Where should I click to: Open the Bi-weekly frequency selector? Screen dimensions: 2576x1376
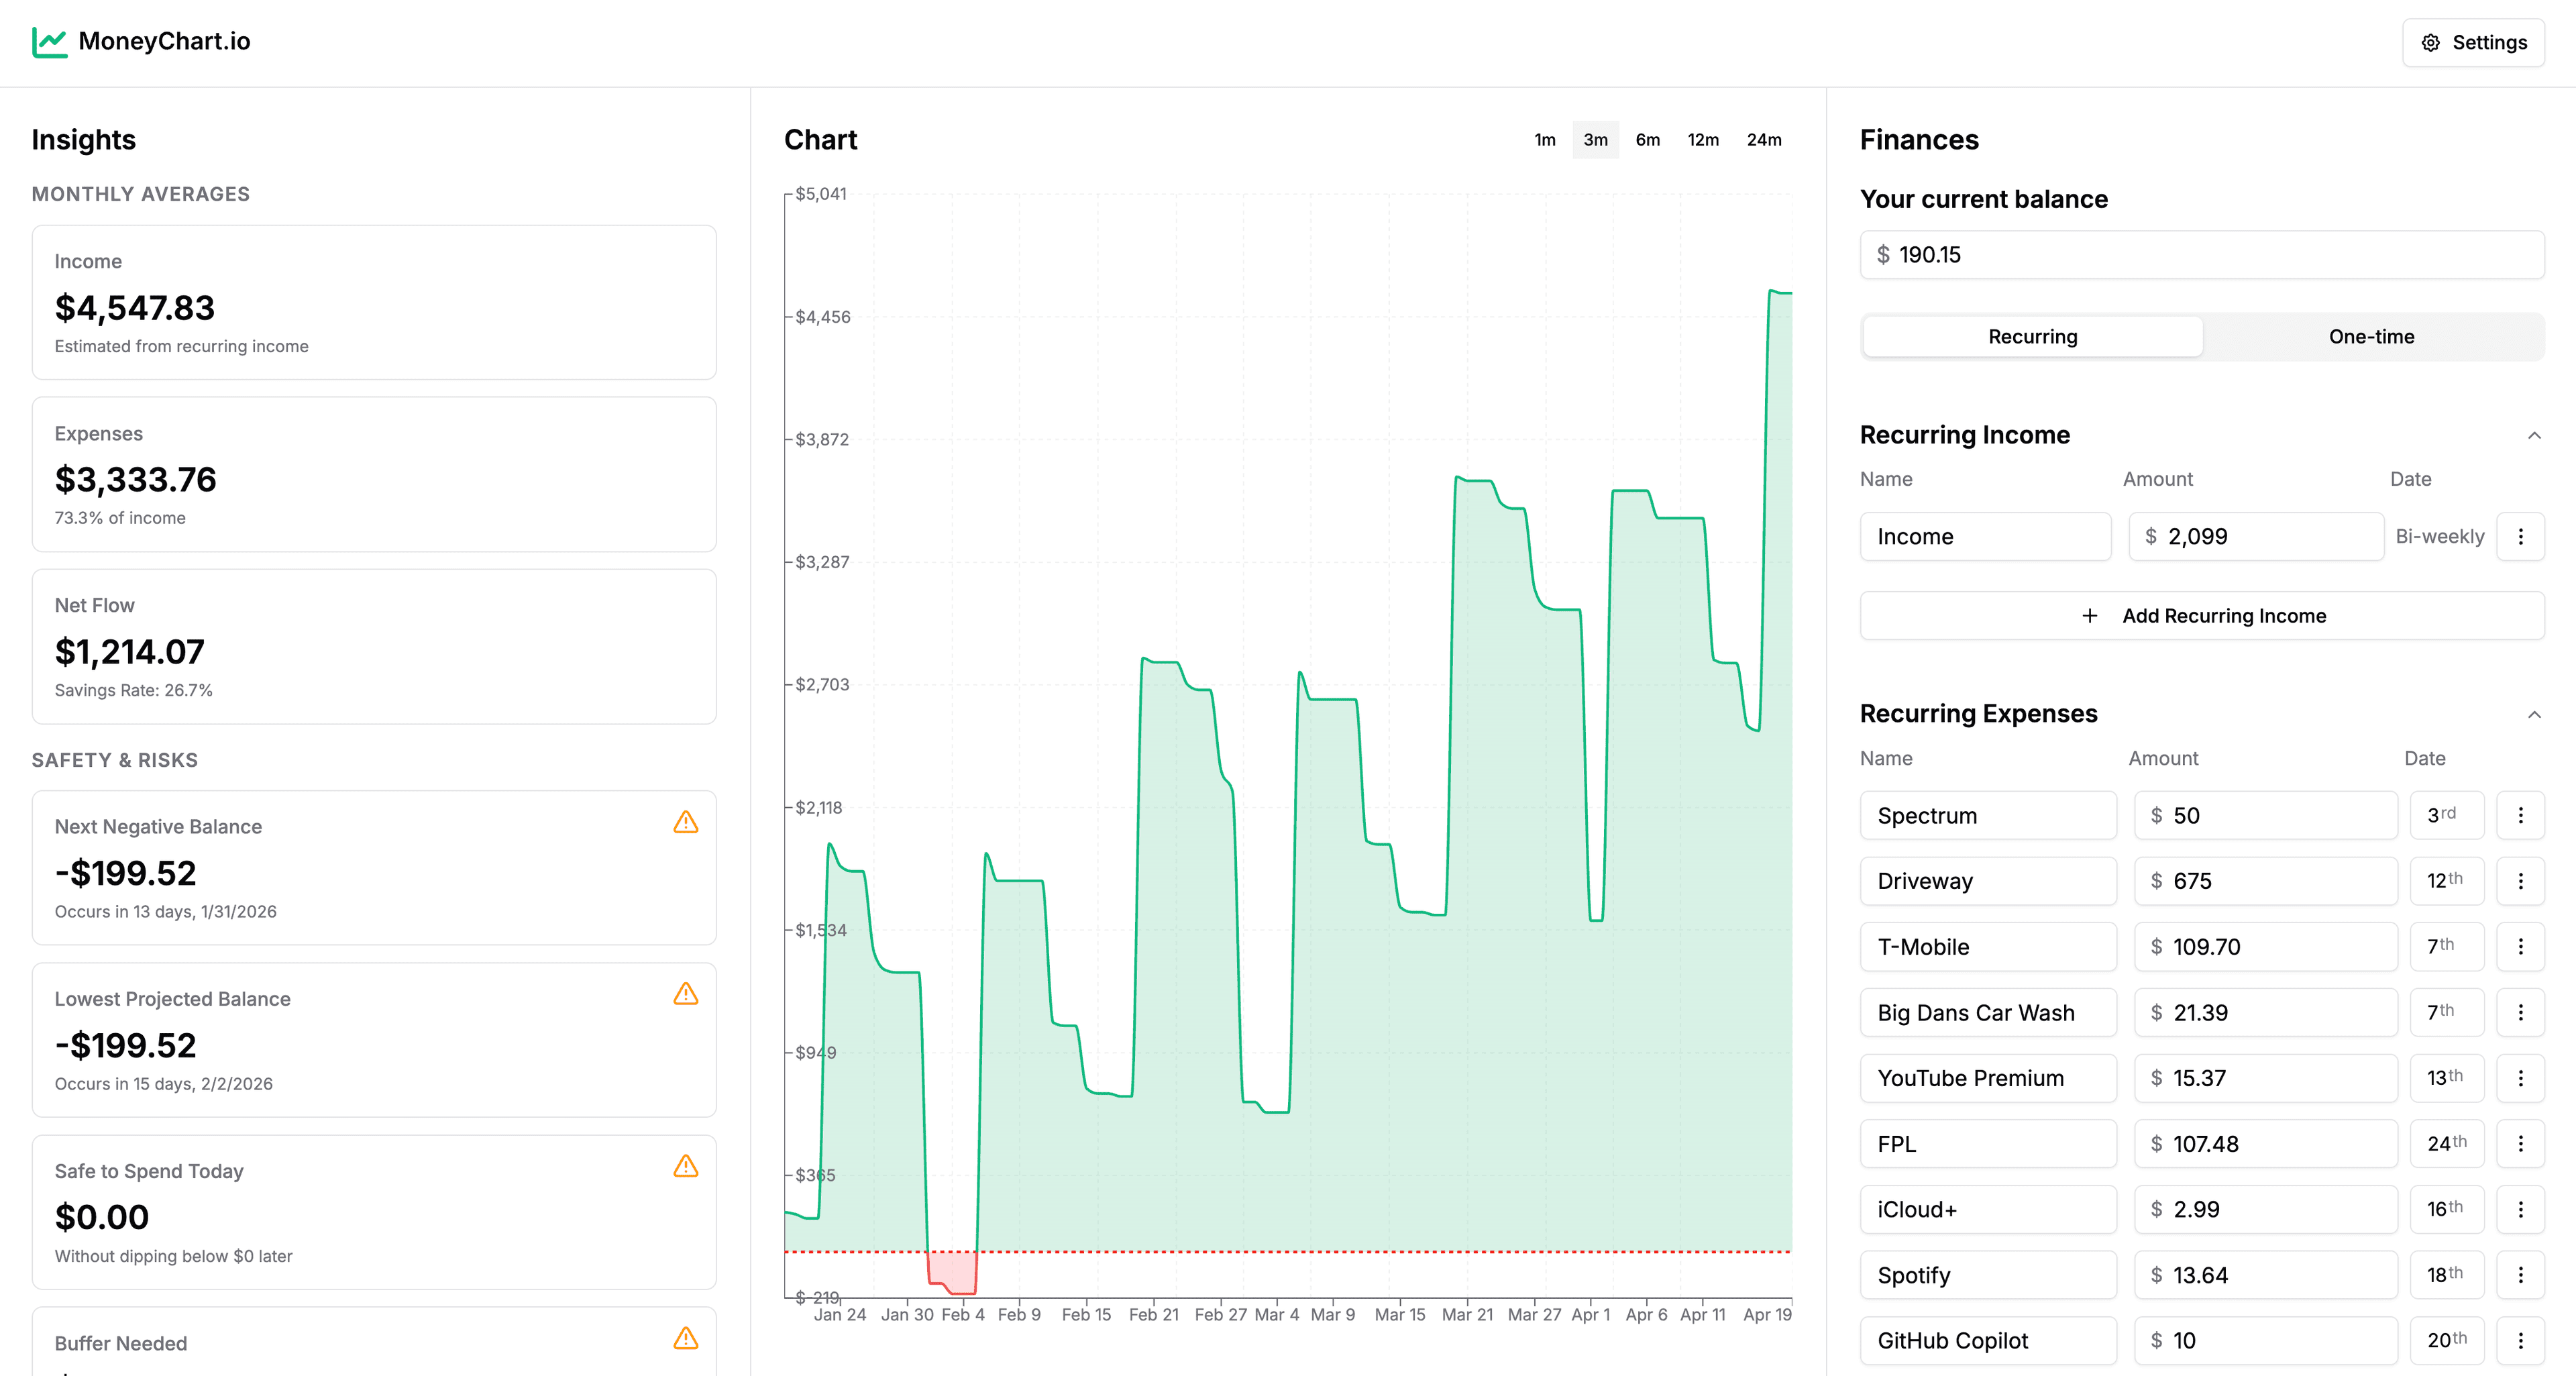coord(2440,536)
